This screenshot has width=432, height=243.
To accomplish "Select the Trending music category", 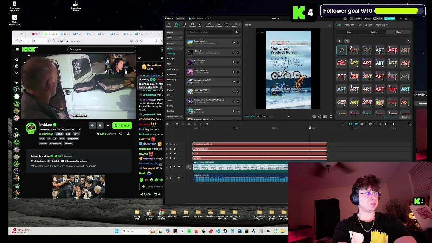I will [x=171, y=53].
